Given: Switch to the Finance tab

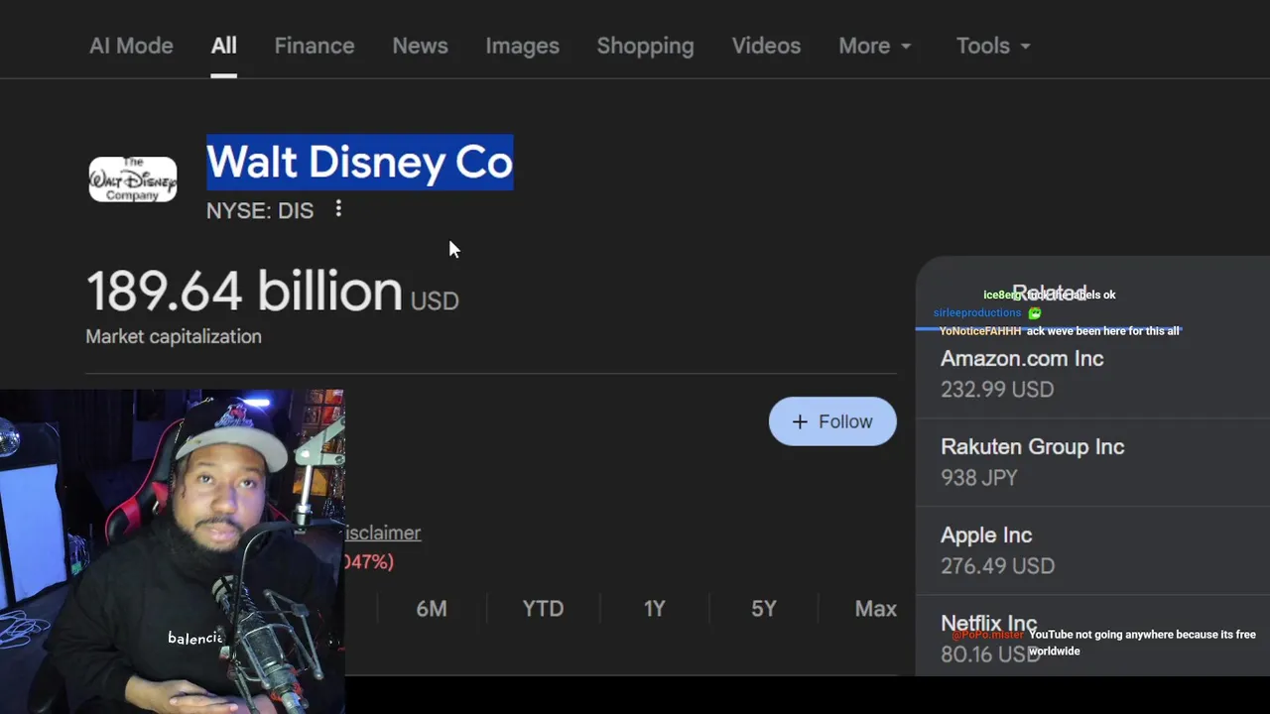Looking at the screenshot, I should tap(314, 46).
